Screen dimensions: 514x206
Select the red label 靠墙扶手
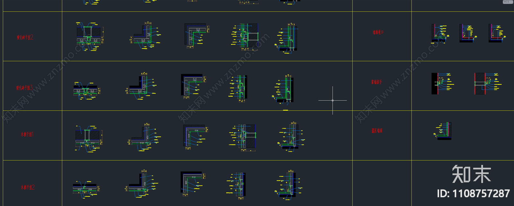tap(377, 82)
